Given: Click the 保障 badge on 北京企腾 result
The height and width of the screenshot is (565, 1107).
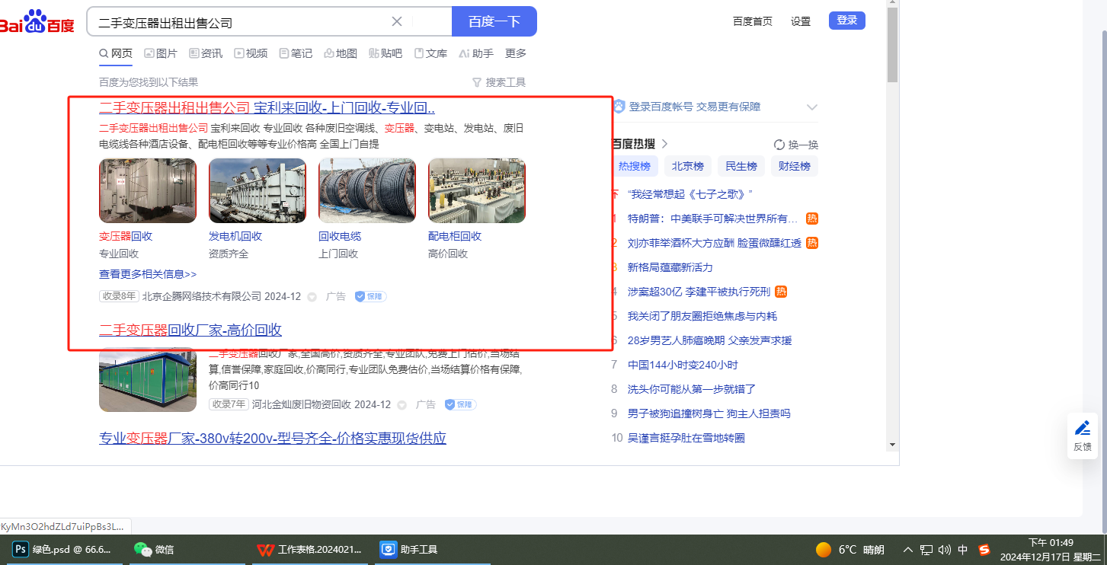Looking at the screenshot, I should 370,296.
